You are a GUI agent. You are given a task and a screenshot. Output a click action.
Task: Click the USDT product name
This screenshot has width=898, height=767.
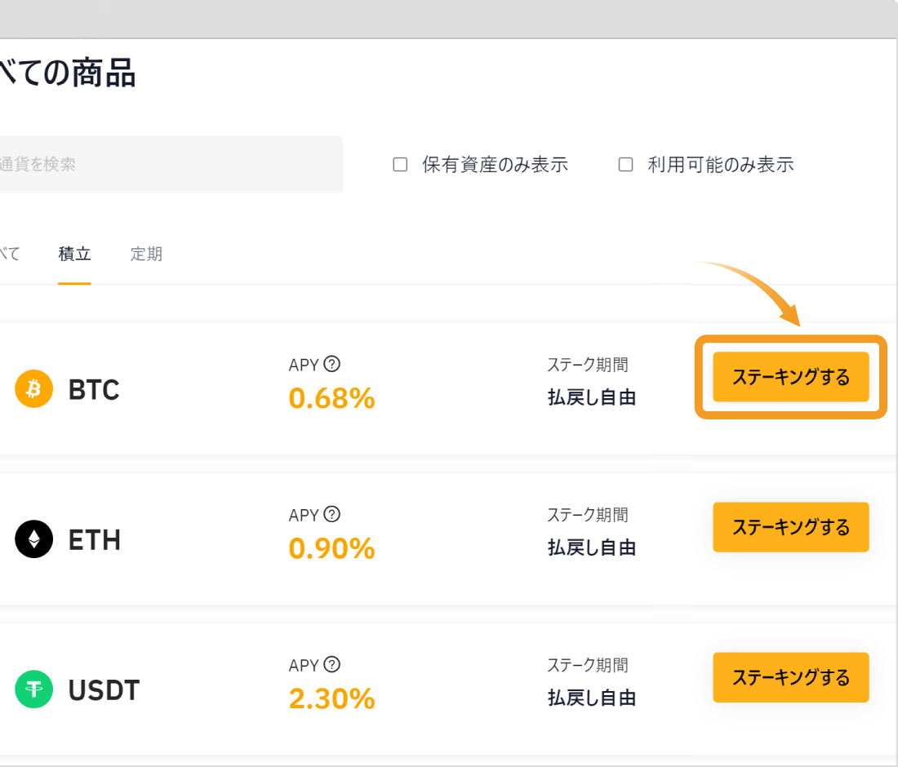click(104, 690)
